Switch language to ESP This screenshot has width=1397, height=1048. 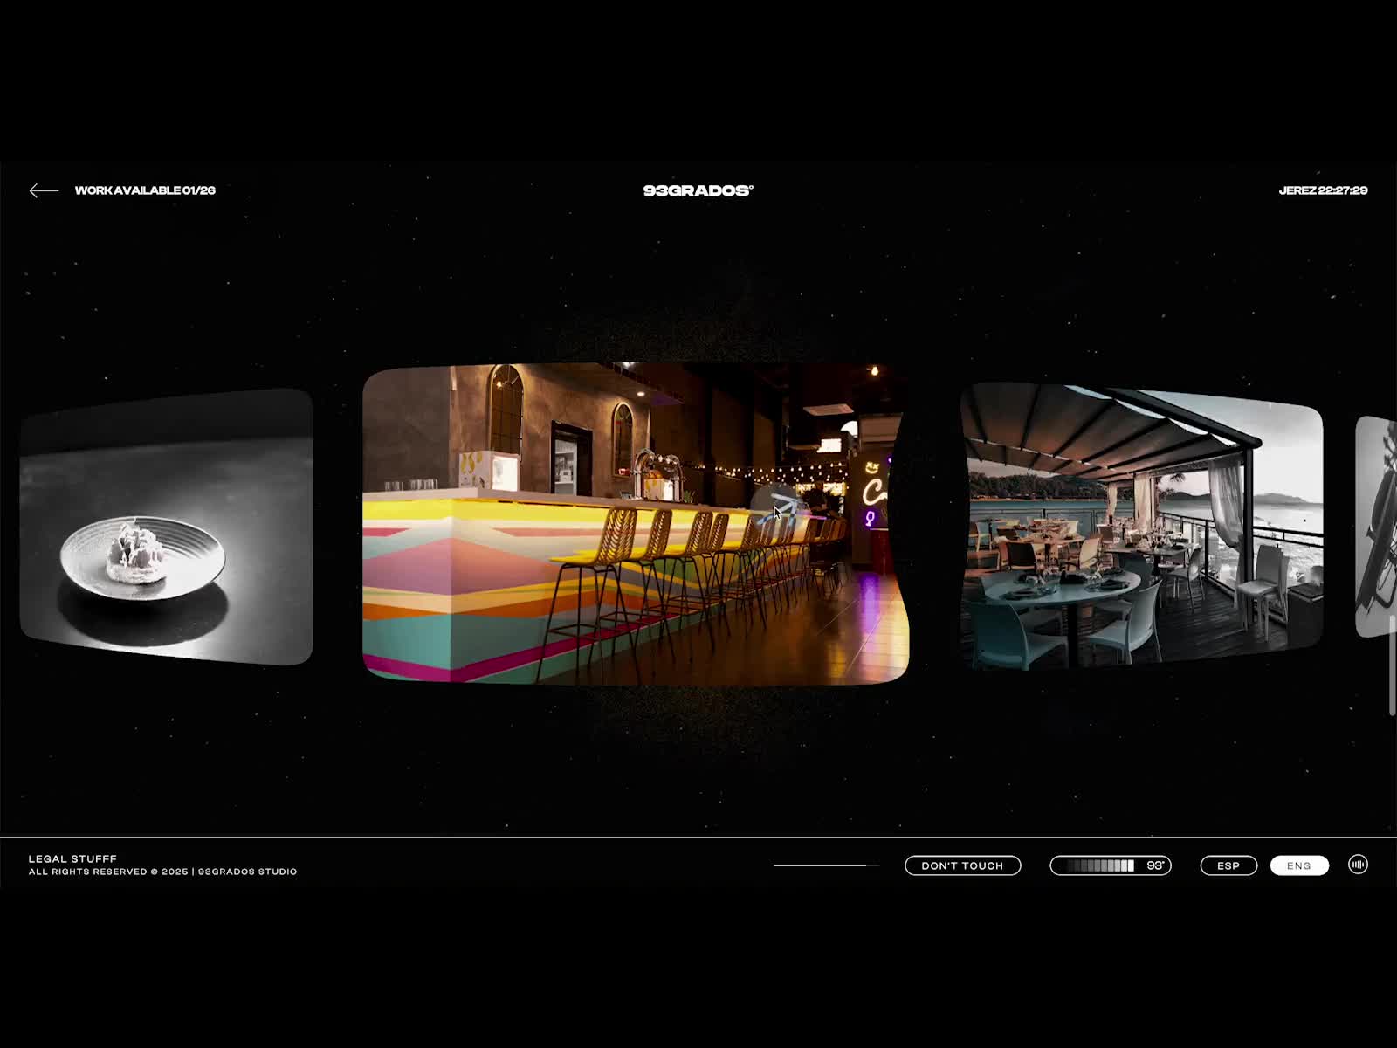(x=1228, y=865)
